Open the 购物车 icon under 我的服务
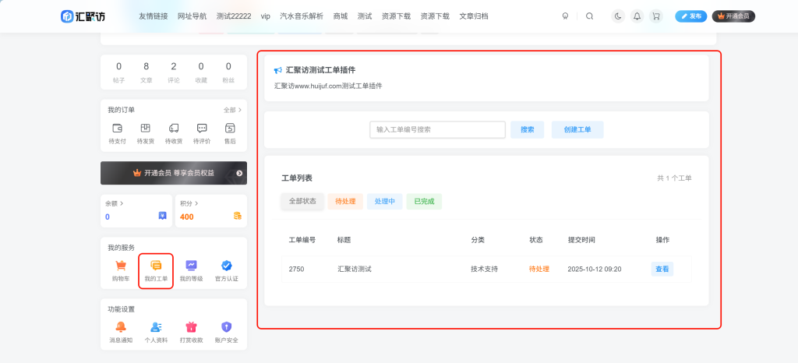This screenshot has width=798, height=363. 121,270
